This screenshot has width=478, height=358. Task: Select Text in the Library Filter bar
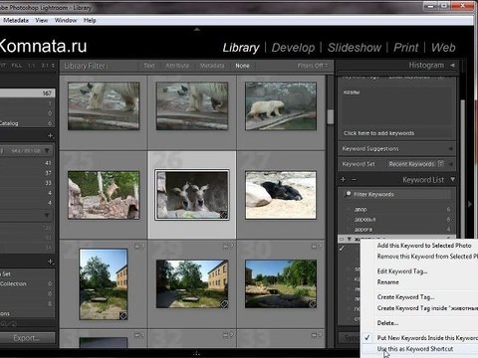coord(149,66)
